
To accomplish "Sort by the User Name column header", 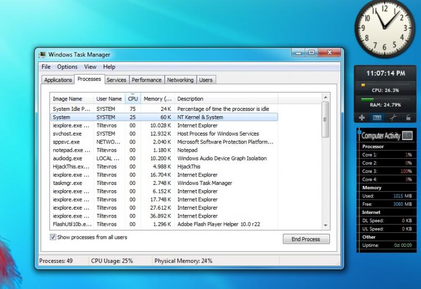I will pos(109,99).
